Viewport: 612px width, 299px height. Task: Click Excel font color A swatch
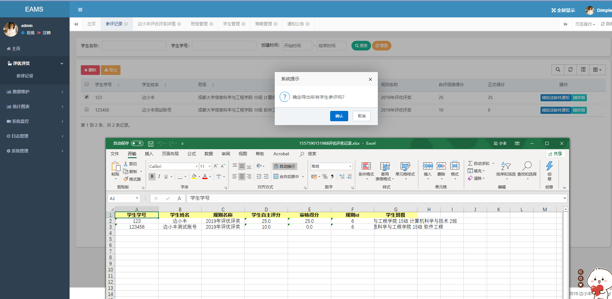[x=205, y=177]
